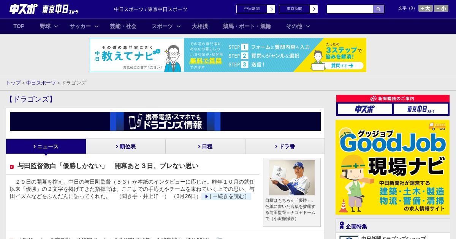Select the 順位表 tab

(x=126, y=146)
